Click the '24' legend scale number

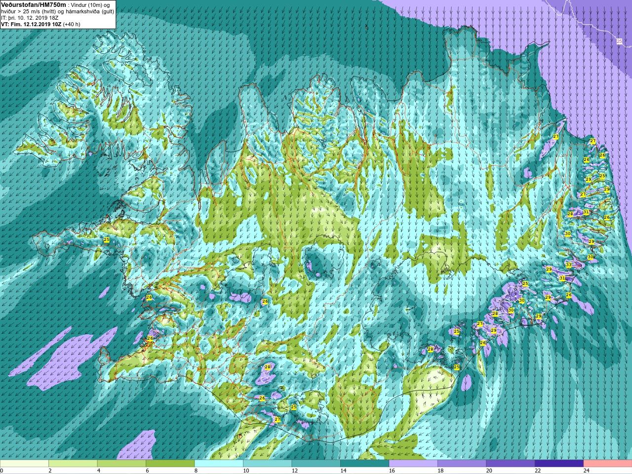point(587,471)
